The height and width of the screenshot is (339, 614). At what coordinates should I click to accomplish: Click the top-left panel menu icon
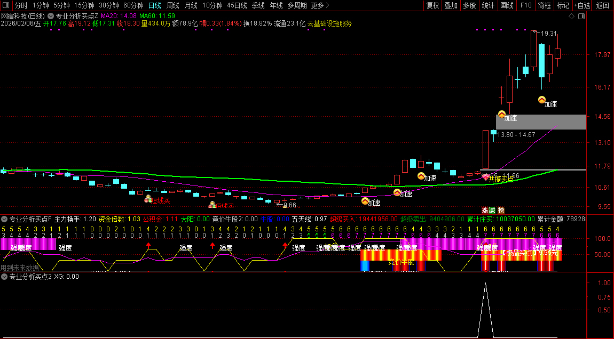(6, 5)
